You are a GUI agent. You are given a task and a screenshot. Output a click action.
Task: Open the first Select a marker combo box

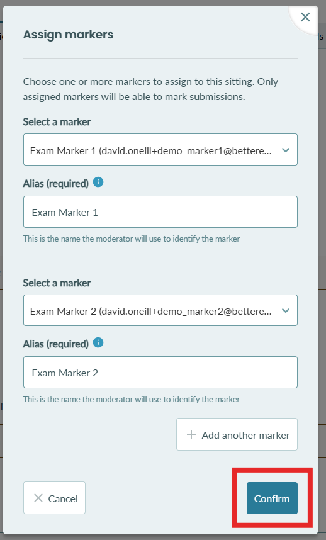[160, 149]
